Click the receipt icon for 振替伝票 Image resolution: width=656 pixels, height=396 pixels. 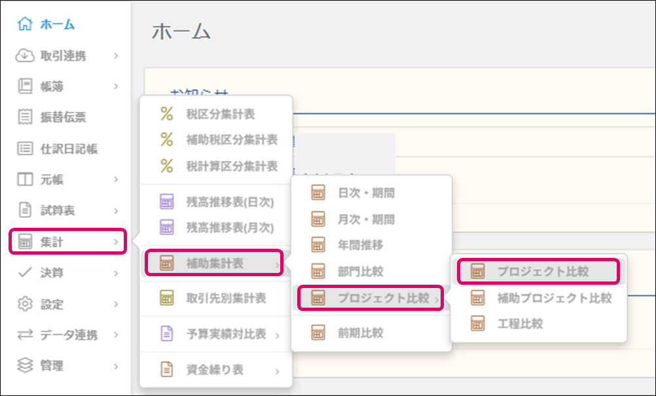[x=25, y=118]
